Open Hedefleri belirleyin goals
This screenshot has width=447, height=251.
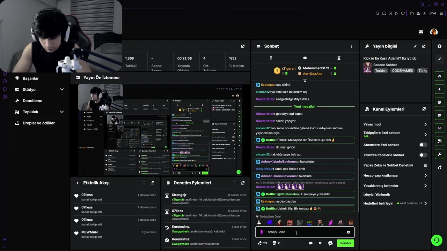click(x=395, y=203)
